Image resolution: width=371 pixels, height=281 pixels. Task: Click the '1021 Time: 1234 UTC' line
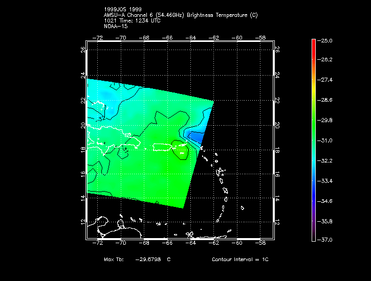pyautogui.click(x=132, y=21)
